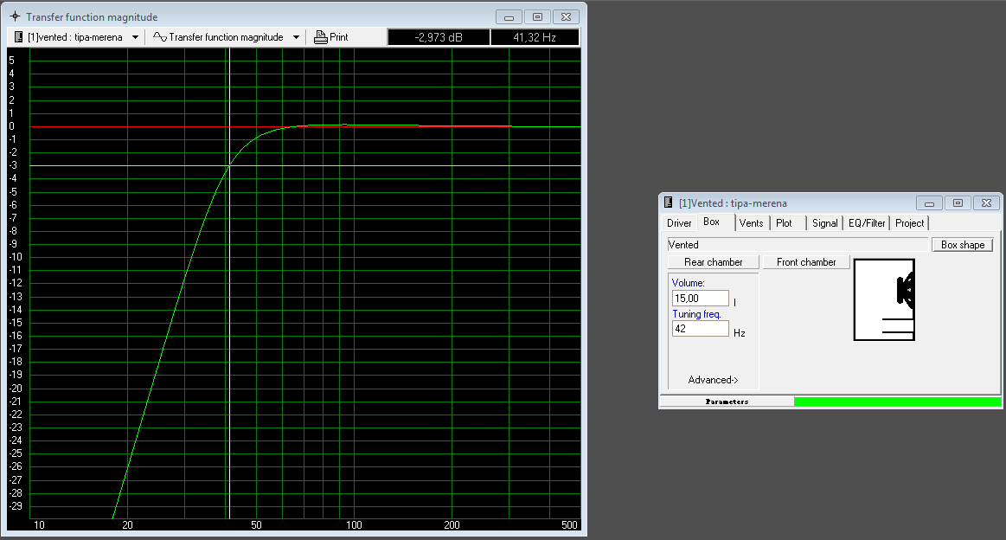Minimize the Transfer function magnitude window
This screenshot has width=1006, height=540.
509,17
